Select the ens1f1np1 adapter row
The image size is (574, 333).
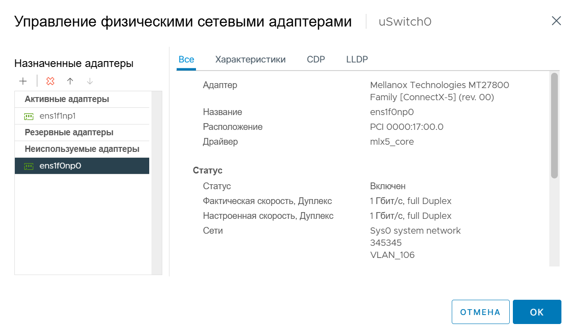pyautogui.click(x=82, y=116)
